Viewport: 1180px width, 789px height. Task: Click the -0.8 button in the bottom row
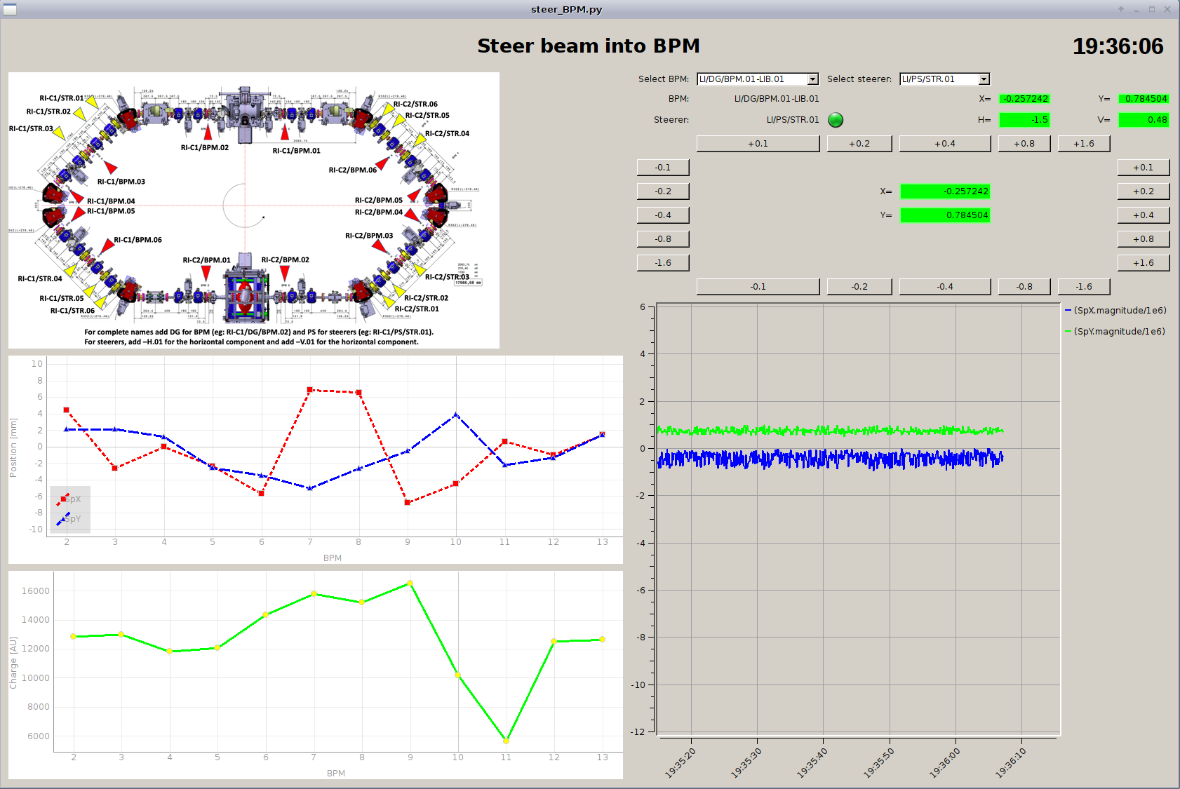point(1024,286)
